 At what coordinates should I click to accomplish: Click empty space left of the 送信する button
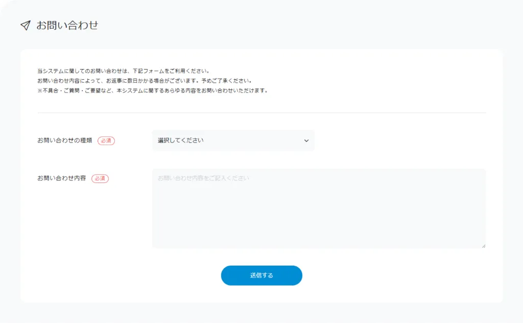pyautogui.click(x=128, y=275)
